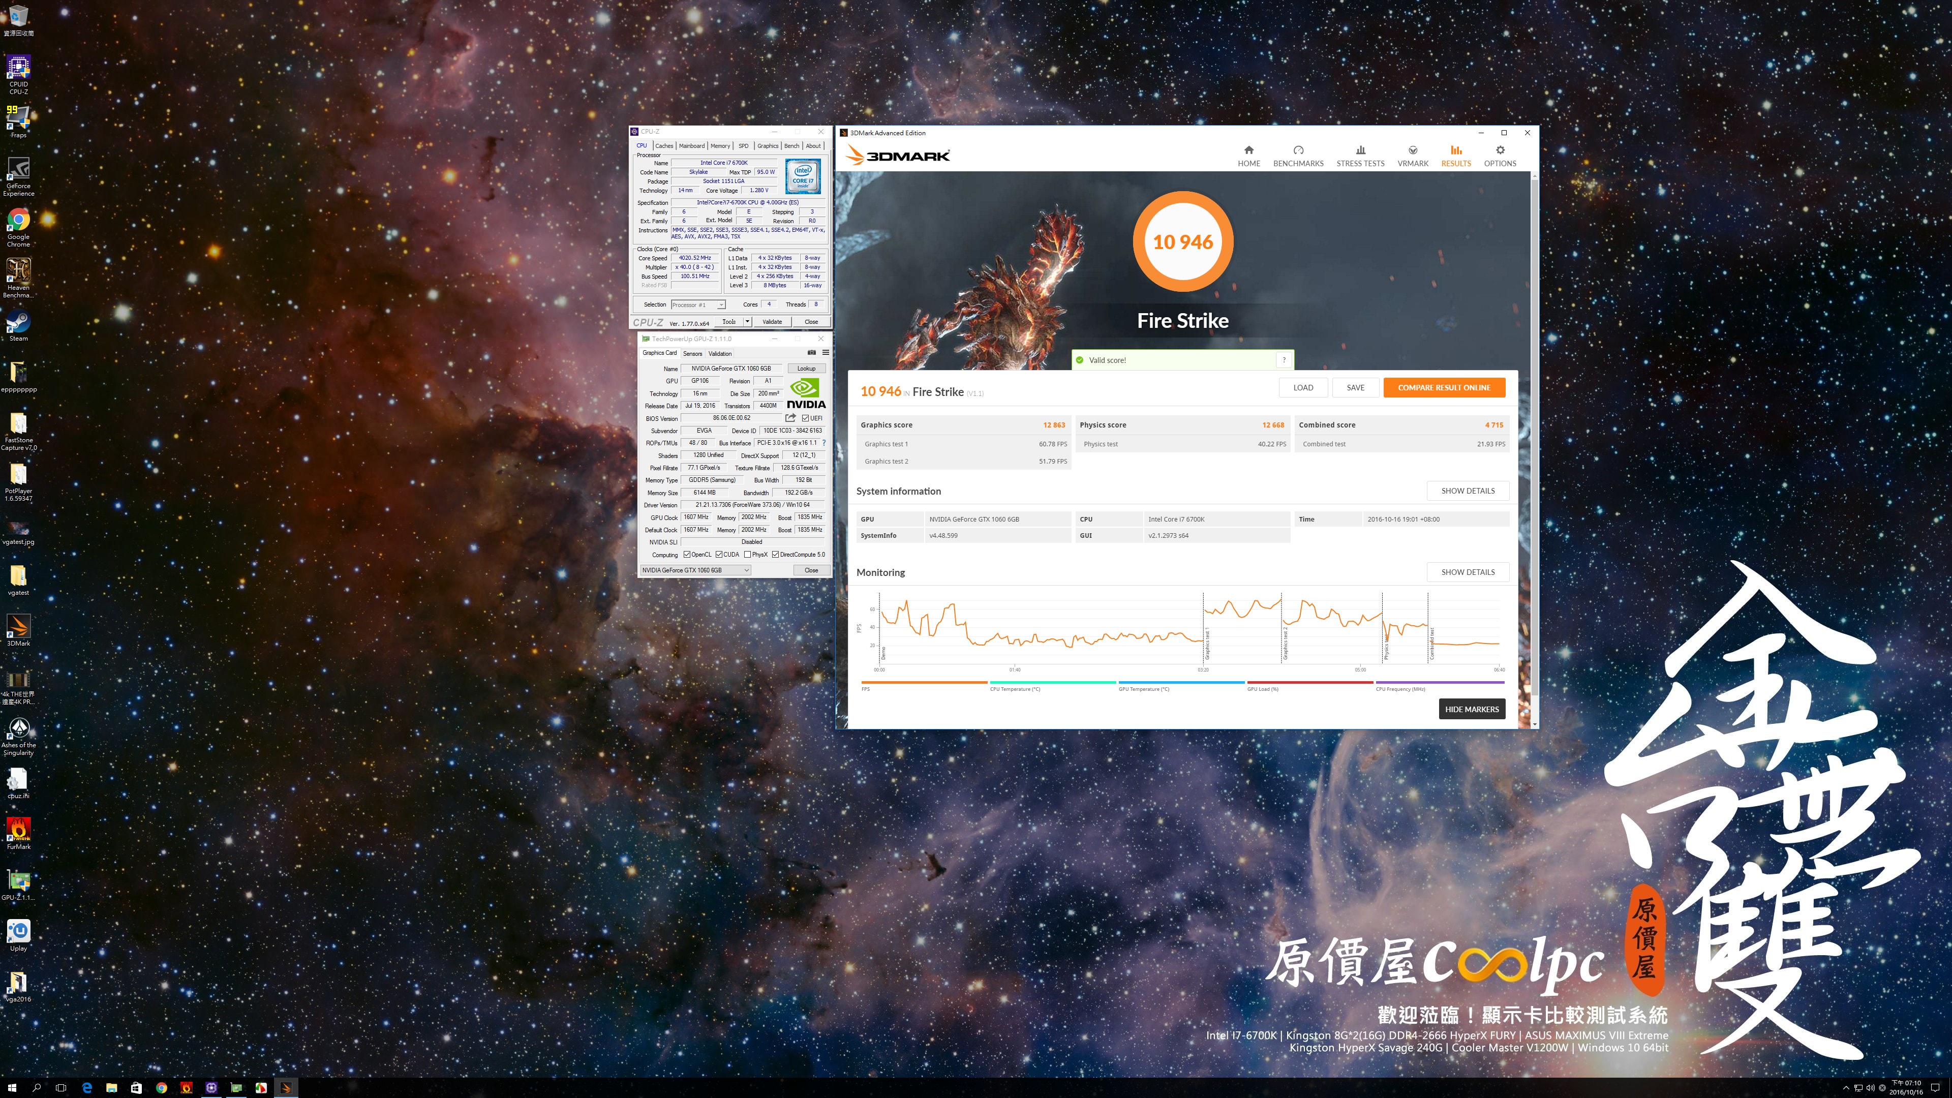This screenshot has width=1952, height=1098.
Task: Toggle the UEFI checkbox in GPU-Z
Action: [x=805, y=417]
